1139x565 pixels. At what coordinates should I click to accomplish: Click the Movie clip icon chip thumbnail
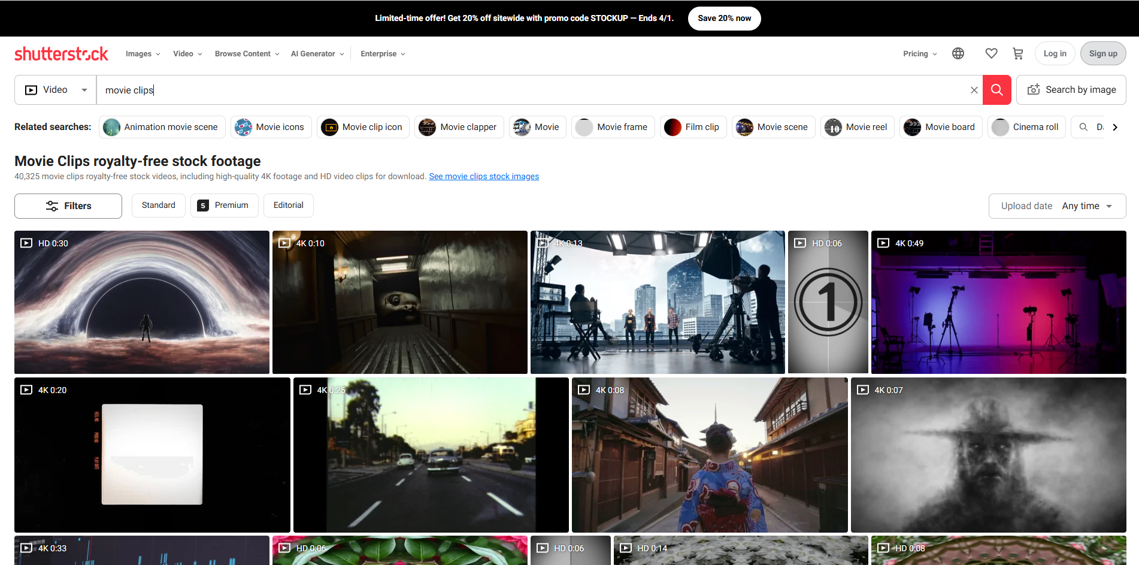click(x=330, y=127)
